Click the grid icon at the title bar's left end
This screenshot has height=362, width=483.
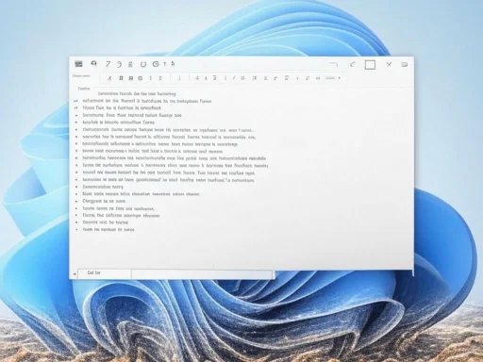78,64
